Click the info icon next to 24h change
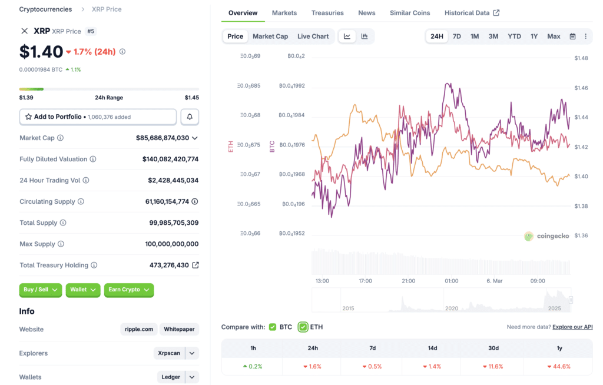This screenshot has width=603, height=385. [122, 51]
